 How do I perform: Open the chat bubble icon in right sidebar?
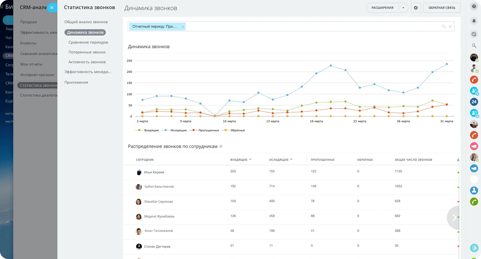coord(474,34)
